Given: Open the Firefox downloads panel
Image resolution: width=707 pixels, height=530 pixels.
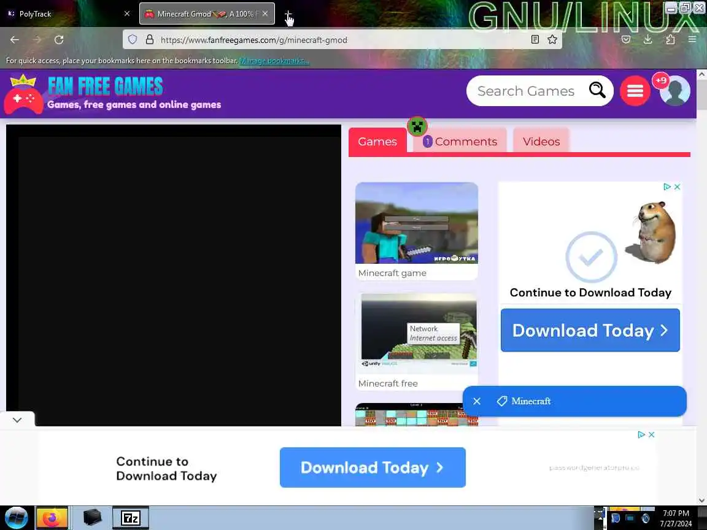Looking at the screenshot, I should pyautogui.click(x=648, y=40).
